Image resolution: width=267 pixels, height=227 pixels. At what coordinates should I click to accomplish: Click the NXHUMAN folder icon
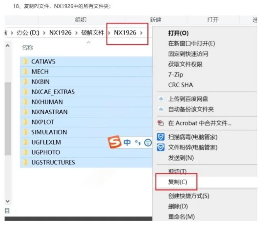(x=25, y=102)
